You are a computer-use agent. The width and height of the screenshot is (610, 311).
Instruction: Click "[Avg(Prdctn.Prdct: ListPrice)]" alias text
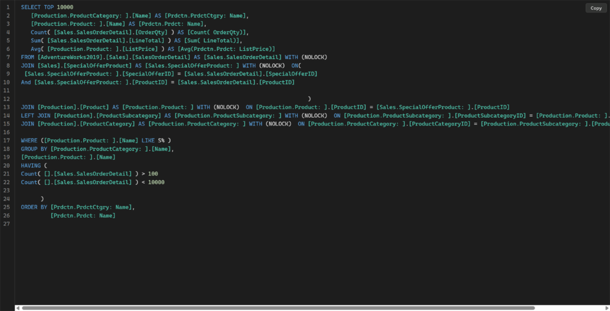[226, 49]
